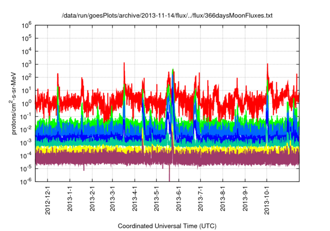Click the Coordinated Universal Time (UTC) axis label
Viewport: 330px width, 231px height.
pos(165,226)
